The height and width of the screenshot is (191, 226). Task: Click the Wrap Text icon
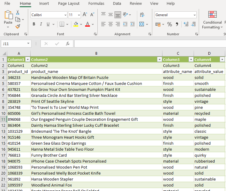point(142,15)
